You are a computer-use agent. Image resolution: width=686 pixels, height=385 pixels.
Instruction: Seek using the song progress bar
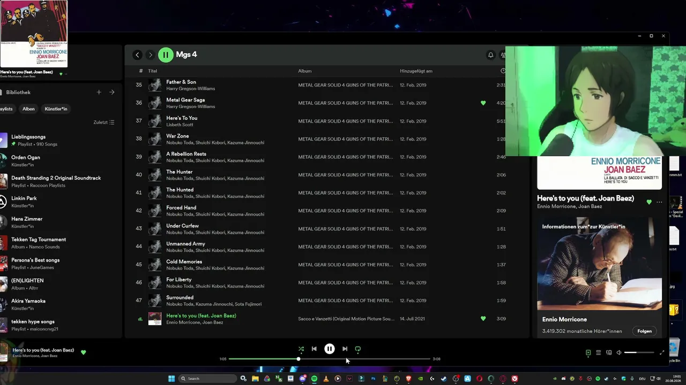point(330,359)
